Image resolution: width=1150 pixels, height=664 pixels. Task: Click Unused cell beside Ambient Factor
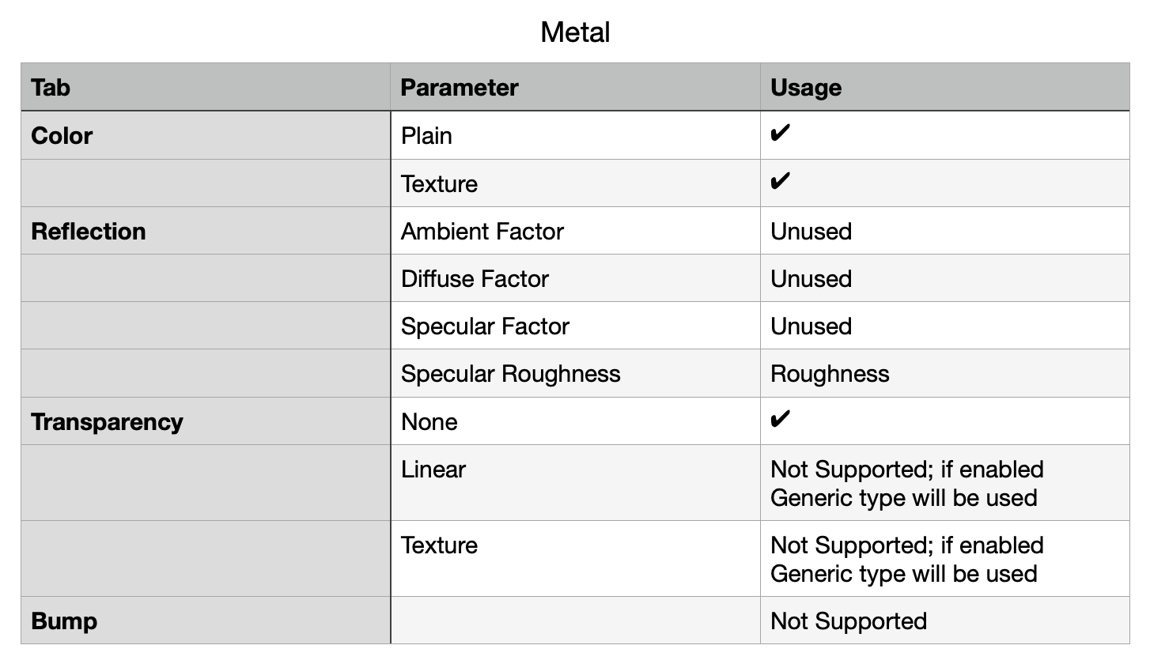tap(945, 231)
